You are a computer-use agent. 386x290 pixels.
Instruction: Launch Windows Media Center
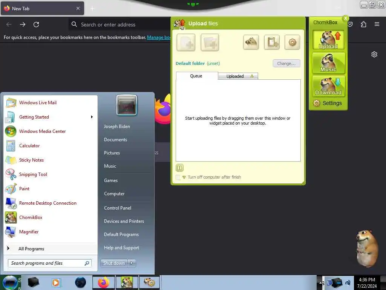point(51,131)
